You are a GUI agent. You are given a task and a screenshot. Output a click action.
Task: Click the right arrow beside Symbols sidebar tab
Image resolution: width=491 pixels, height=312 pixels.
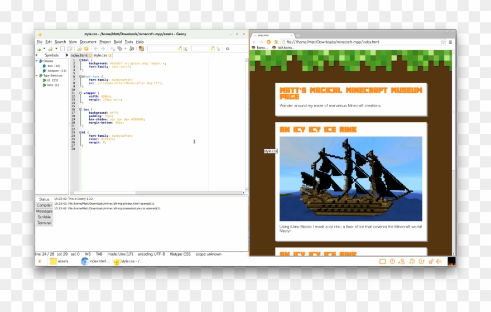[67, 55]
